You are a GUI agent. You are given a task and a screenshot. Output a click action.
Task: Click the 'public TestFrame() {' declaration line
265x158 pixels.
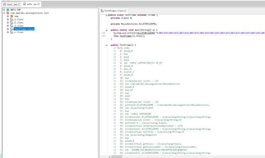coord(123,45)
